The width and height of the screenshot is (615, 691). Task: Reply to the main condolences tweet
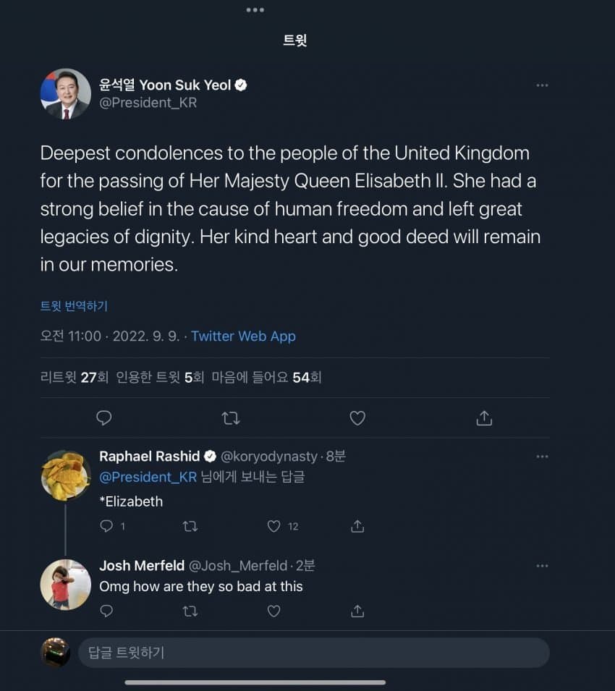coord(104,417)
